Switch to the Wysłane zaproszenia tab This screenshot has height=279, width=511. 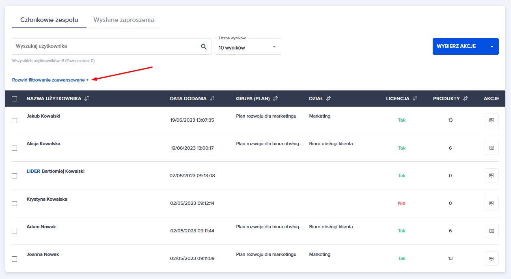(124, 20)
